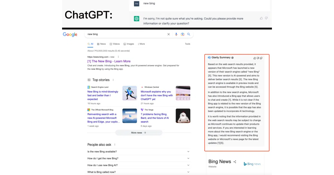Open the search Tools menu
The image size is (334, 175).
pyautogui.click(x=188, y=44)
